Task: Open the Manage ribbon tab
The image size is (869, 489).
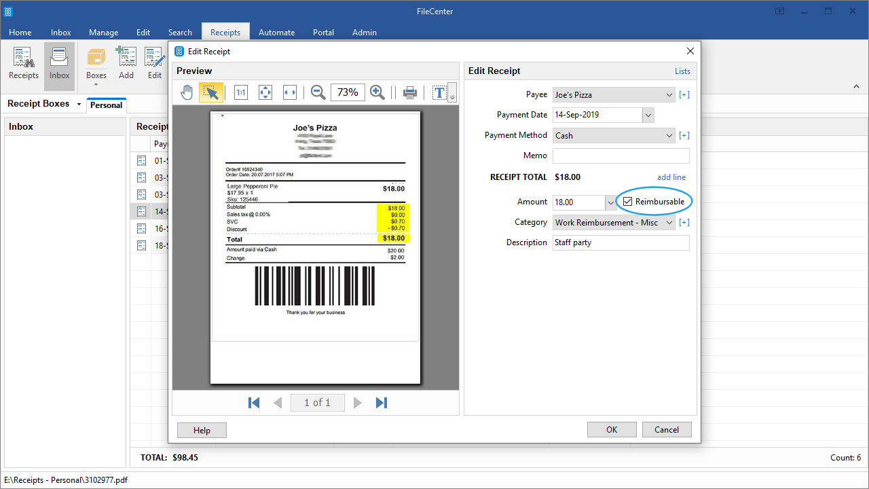Action: click(x=103, y=32)
